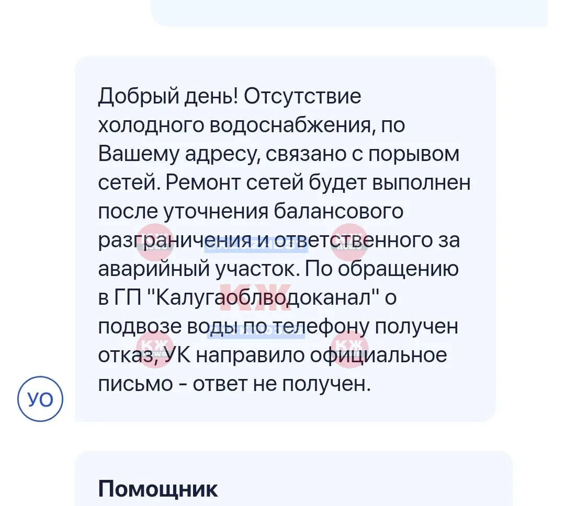Click 'письмо - ответ не получен' line
The height and width of the screenshot is (506, 565).
pos(234,384)
